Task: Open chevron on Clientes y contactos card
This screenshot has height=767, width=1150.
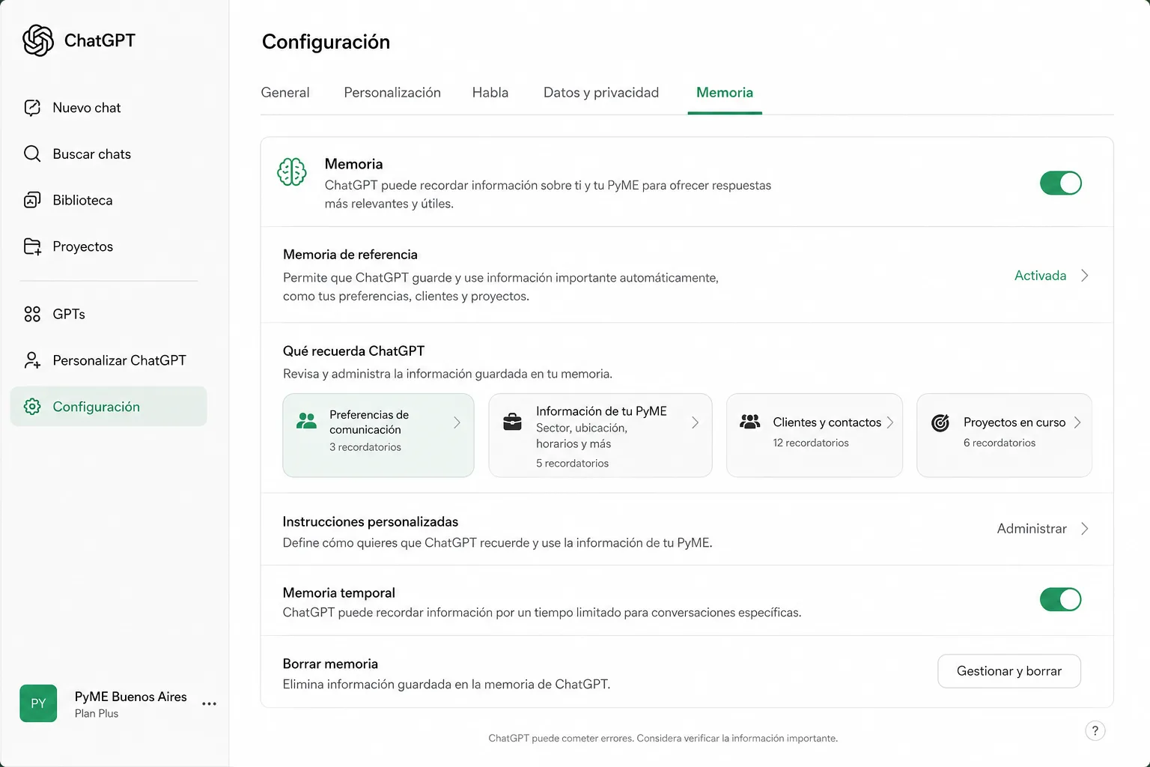Action: pyautogui.click(x=890, y=423)
